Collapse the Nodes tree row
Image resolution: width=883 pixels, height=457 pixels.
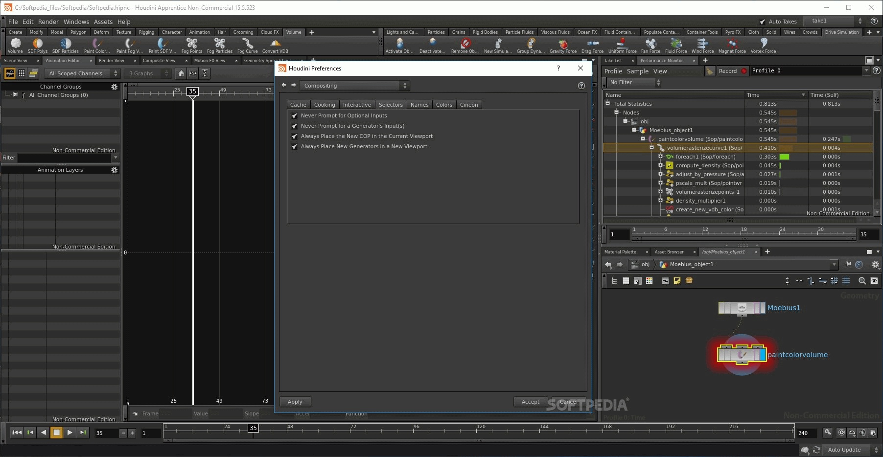tap(617, 113)
